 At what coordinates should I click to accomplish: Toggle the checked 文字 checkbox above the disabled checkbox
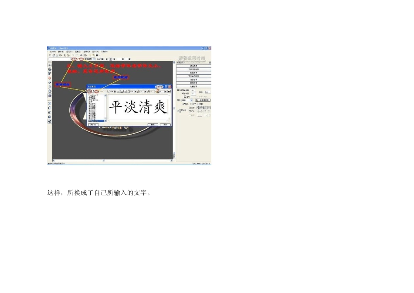190,108
